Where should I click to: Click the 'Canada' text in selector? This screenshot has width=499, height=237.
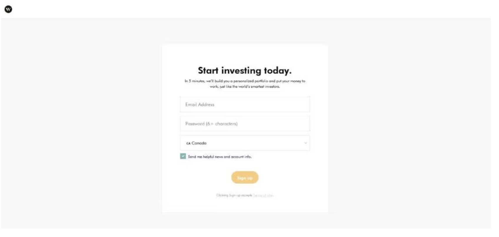[199, 143]
